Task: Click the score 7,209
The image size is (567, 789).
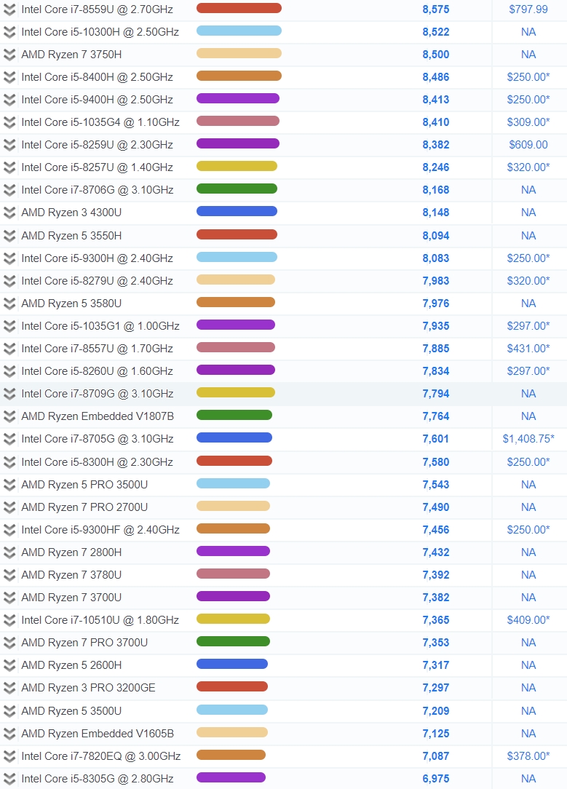Action: tap(436, 711)
